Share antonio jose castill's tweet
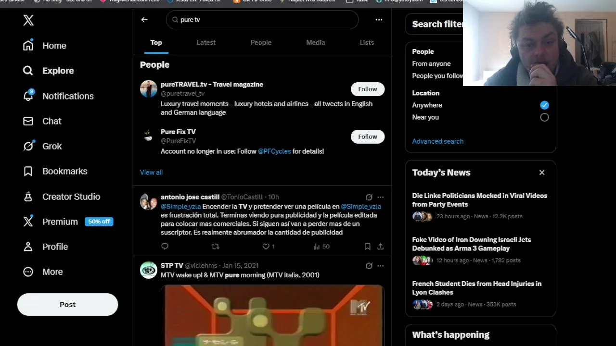This screenshot has width=616, height=346. click(380, 246)
